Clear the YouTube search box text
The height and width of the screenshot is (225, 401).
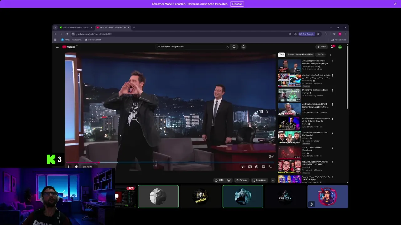(x=227, y=47)
